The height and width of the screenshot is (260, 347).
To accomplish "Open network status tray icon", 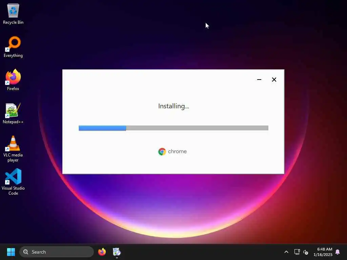I will [297, 252].
